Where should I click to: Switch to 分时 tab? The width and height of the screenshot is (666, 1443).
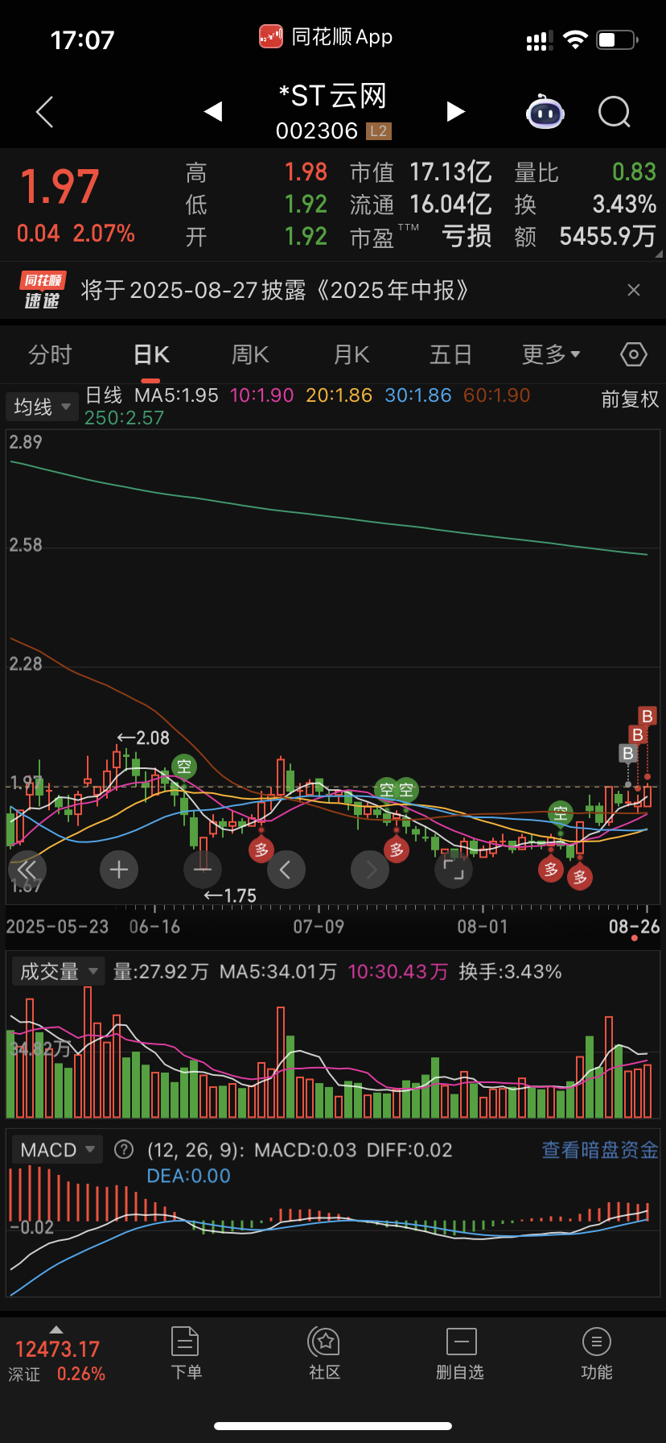pyautogui.click(x=51, y=355)
